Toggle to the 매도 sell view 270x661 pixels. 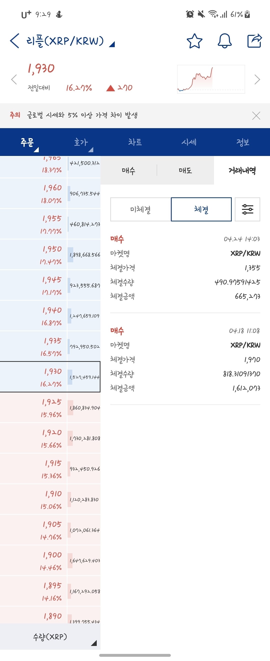coord(185,170)
